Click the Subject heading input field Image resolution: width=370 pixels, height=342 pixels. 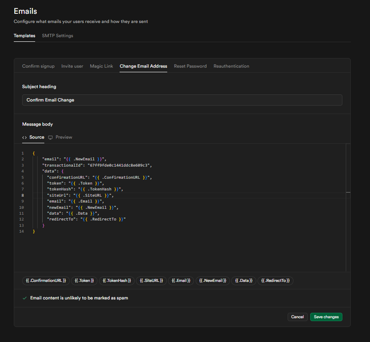coord(182,100)
